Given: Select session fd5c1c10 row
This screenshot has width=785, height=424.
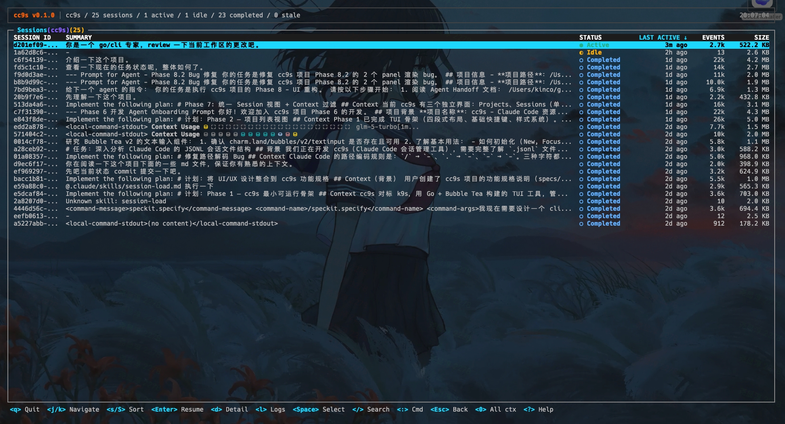Looking at the screenshot, I should point(391,67).
